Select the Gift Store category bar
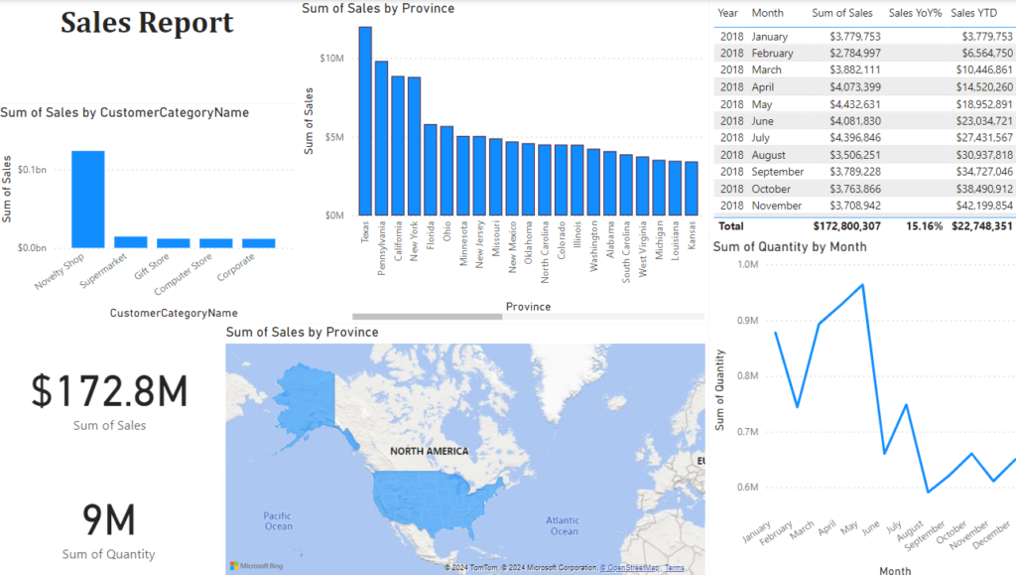1016x575 pixels. click(x=173, y=243)
